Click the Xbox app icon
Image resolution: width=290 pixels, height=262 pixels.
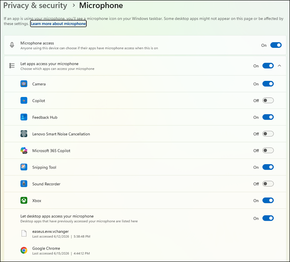[x=24, y=201]
